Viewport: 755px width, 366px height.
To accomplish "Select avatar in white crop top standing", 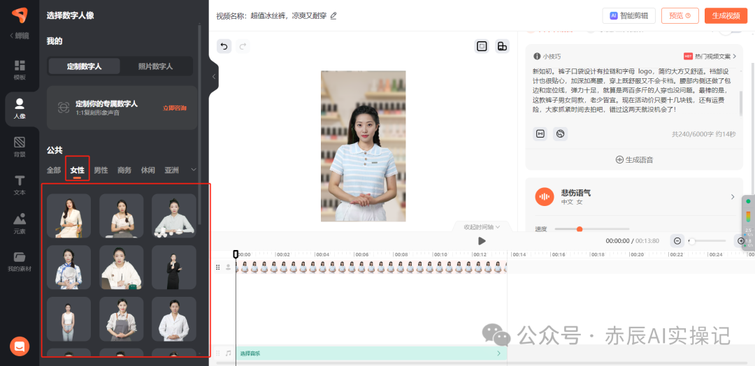I will click(x=69, y=319).
